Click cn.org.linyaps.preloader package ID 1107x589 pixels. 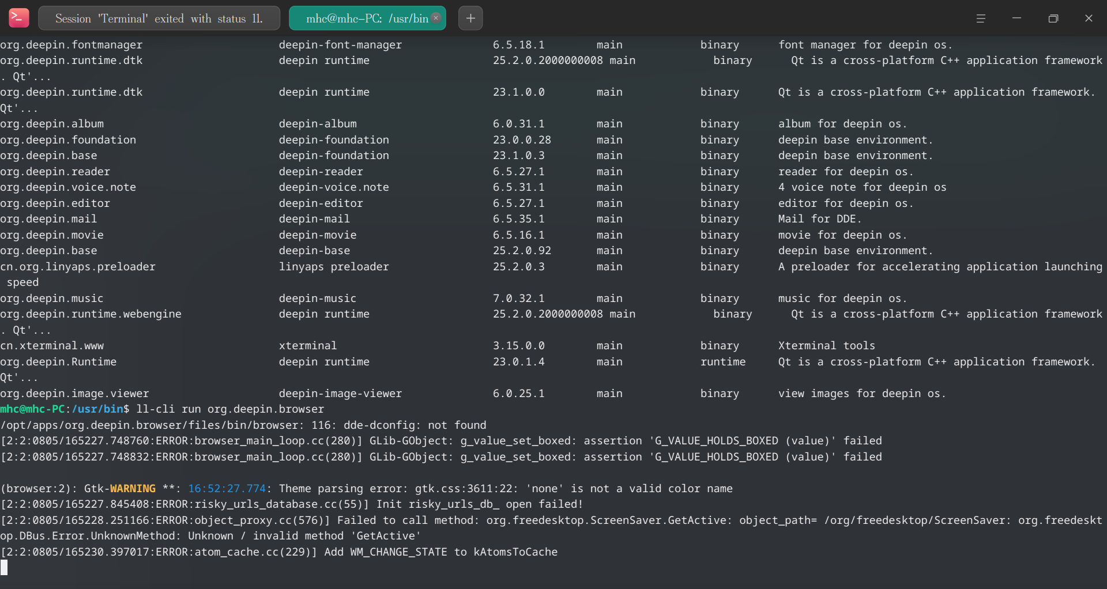[x=78, y=267]
